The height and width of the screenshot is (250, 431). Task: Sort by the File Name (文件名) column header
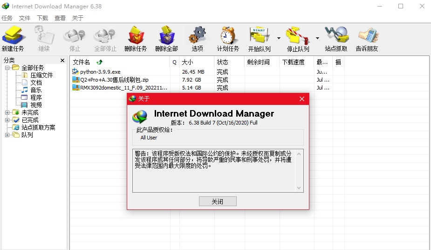120,62
